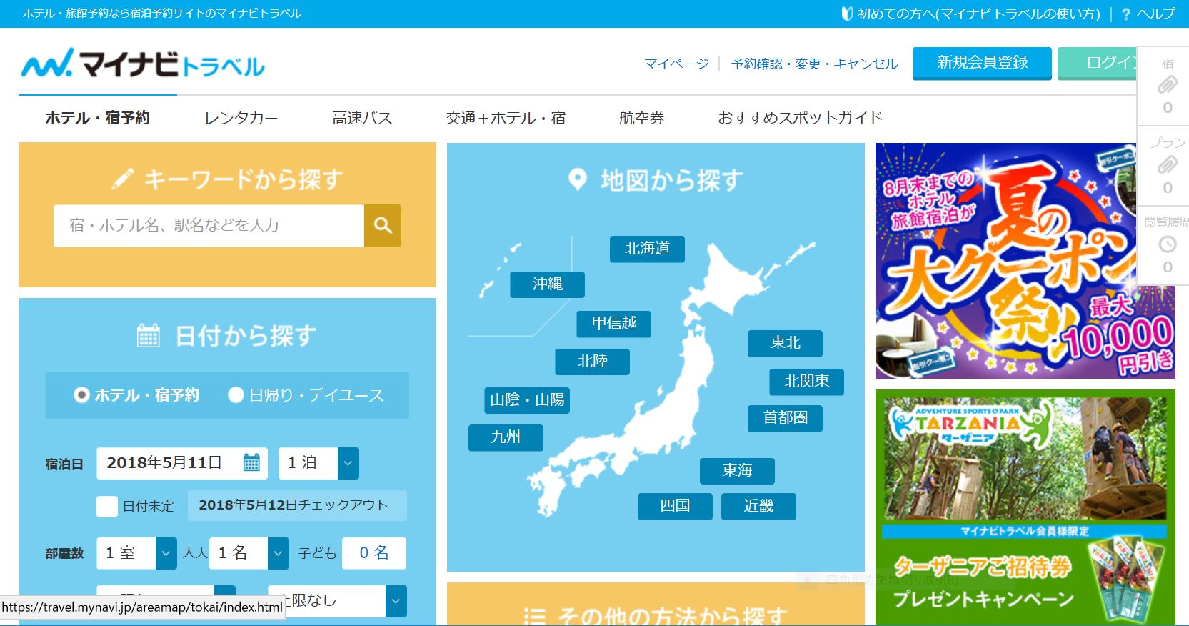Screen dimensions: 1189x626
Task: Click the keyword search magnifier button
Action: point(383,226)
